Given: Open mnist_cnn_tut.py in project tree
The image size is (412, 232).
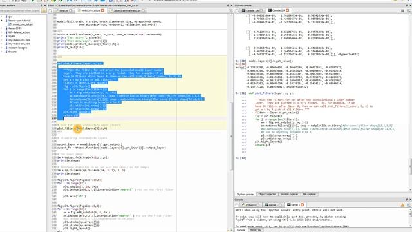Looking at the screenshot, I should pyautogui.click(x=23, y=24).
